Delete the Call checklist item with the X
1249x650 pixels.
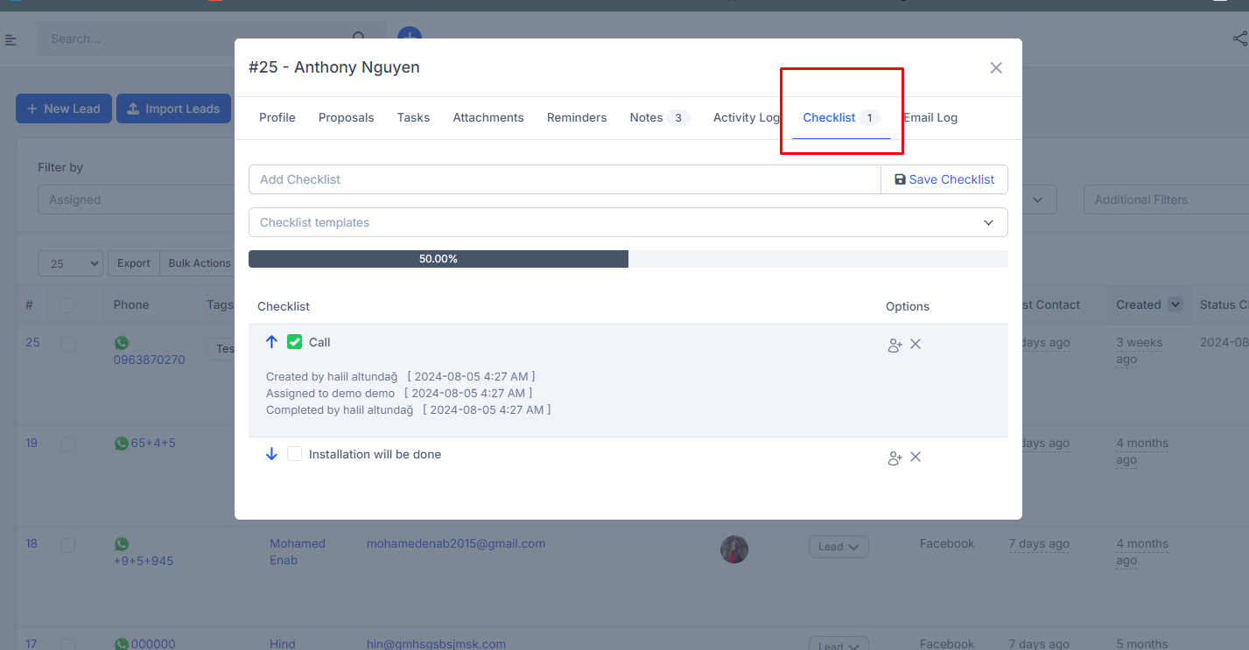pos(916,345)
